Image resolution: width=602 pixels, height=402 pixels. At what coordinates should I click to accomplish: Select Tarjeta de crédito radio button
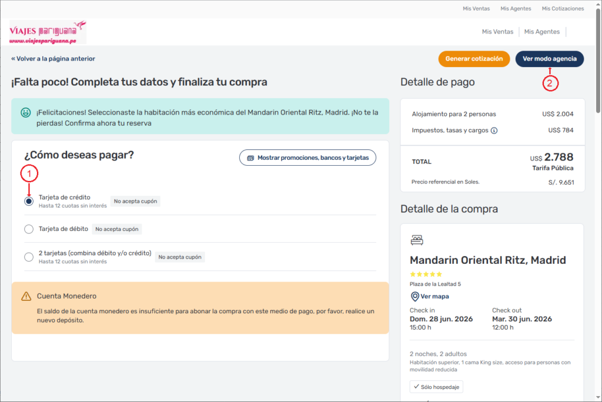[29, 201]
